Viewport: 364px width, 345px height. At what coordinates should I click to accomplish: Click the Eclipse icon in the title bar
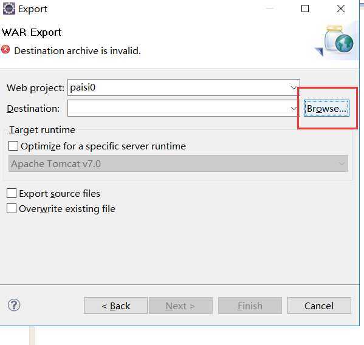pyautogui.click(x=9, y=9)
